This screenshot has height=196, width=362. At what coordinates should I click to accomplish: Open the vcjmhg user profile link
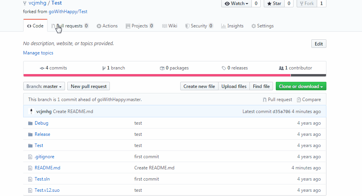point(38,3)
